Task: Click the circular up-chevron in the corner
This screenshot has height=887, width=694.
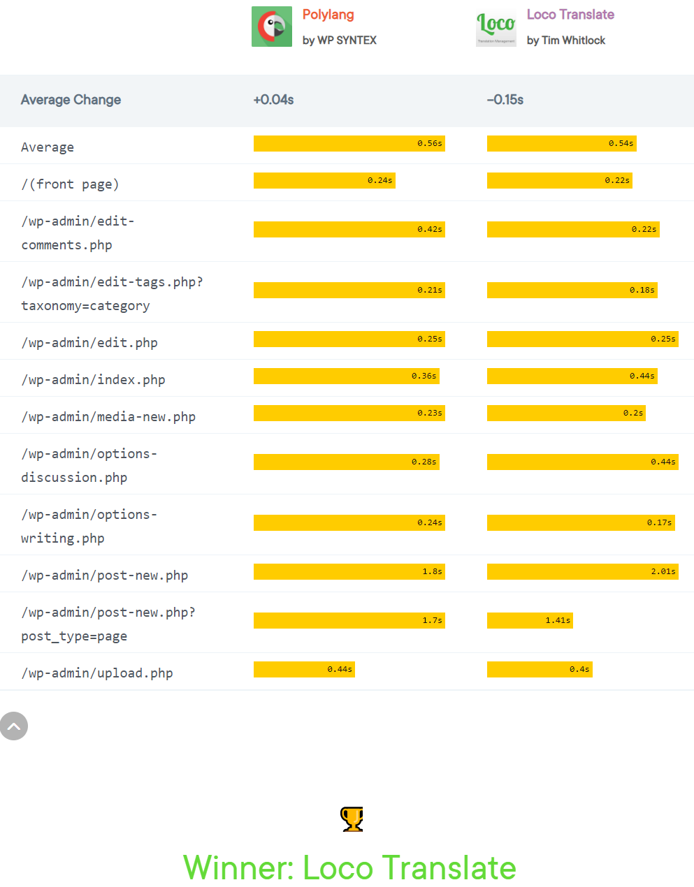Action: tap(14, 726)
